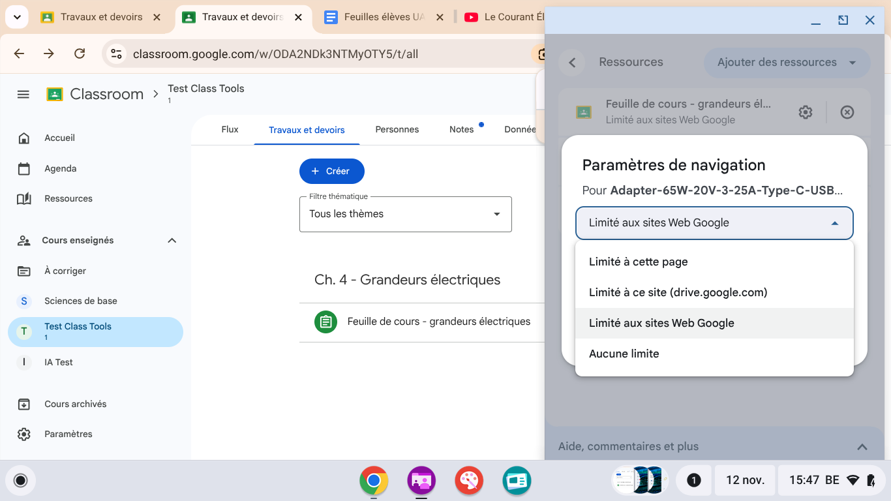891x501 pixels.
Task: Collapse the Cours enseignés section
Action: [x=172, y=241]
